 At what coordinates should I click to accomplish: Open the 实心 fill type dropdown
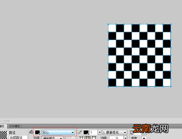click(x=58, y=132)
